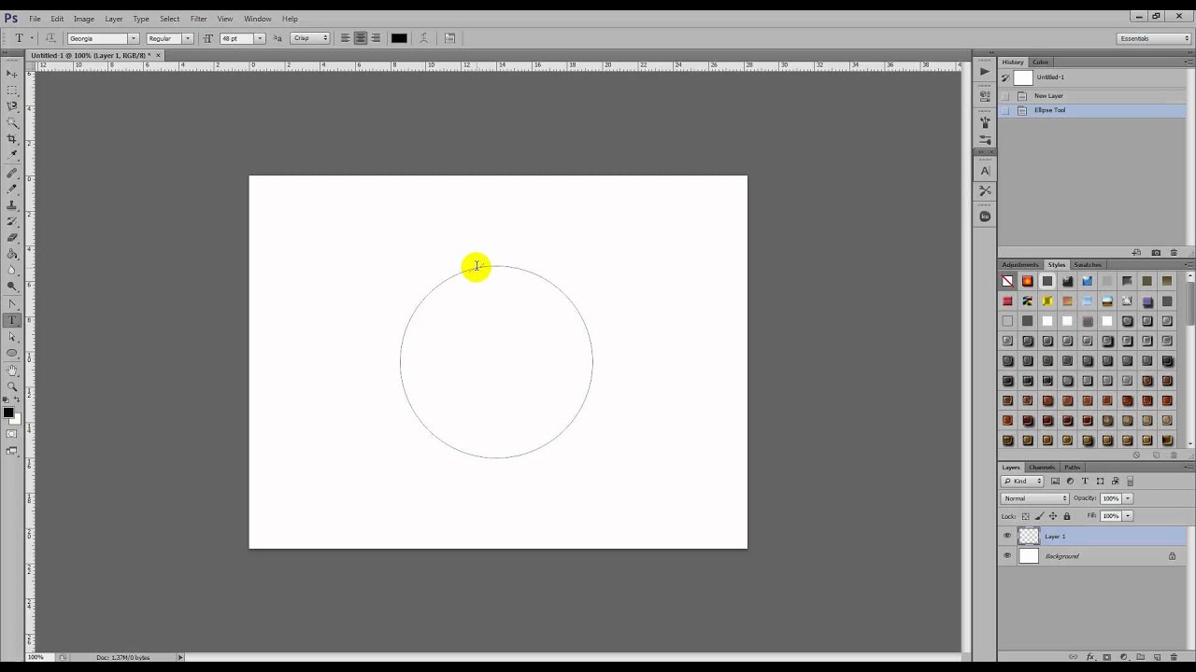Click Add layer style fx icon

pos(1090,657)
